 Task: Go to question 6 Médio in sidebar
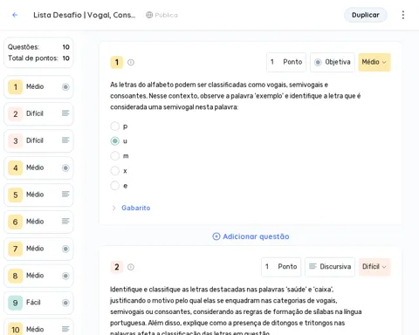click(38, 222)
